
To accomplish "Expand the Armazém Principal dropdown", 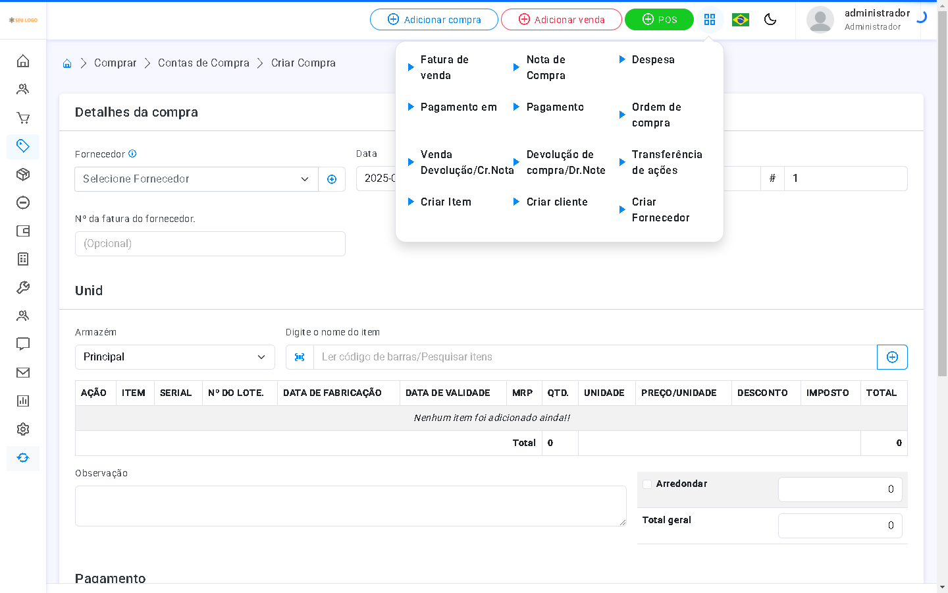I will point(174,357).
